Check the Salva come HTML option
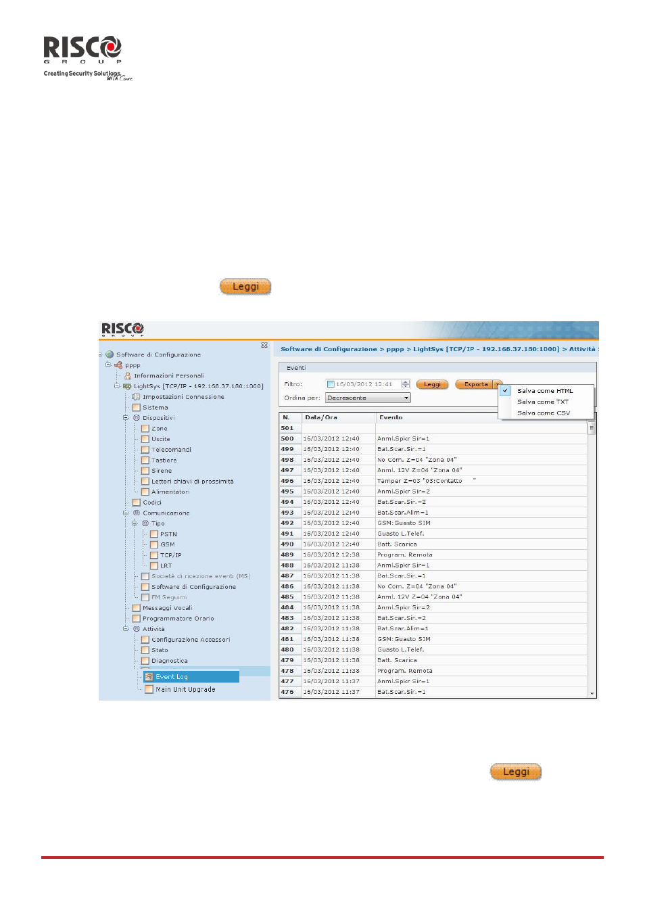This screenshot has width=645, height=915. tap(505, 391)
